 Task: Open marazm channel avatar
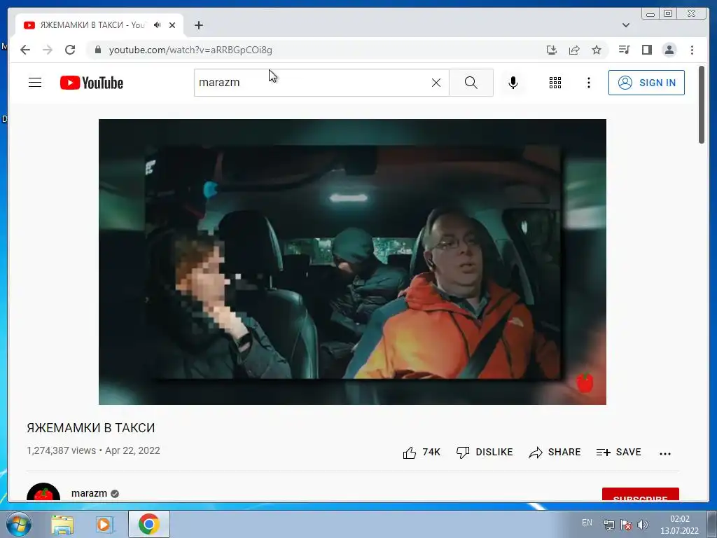click(x=43, y=492)
